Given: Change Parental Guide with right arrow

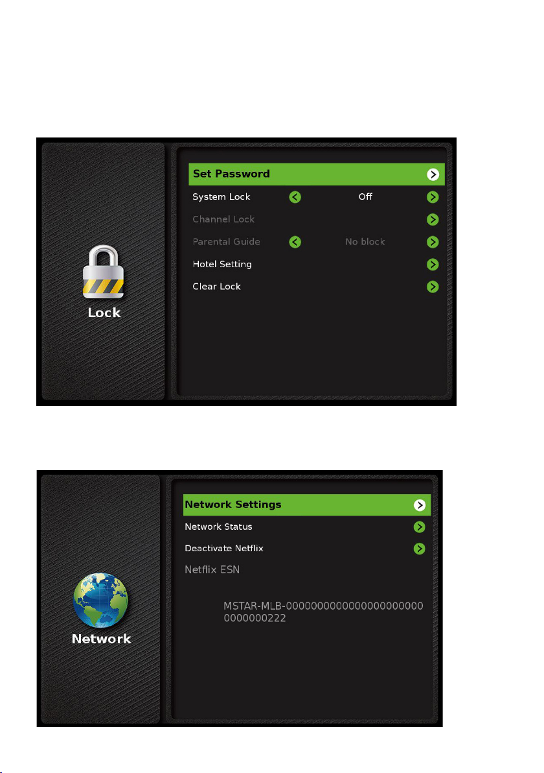Looking at the screenshot, I should (x=433, y=242).
